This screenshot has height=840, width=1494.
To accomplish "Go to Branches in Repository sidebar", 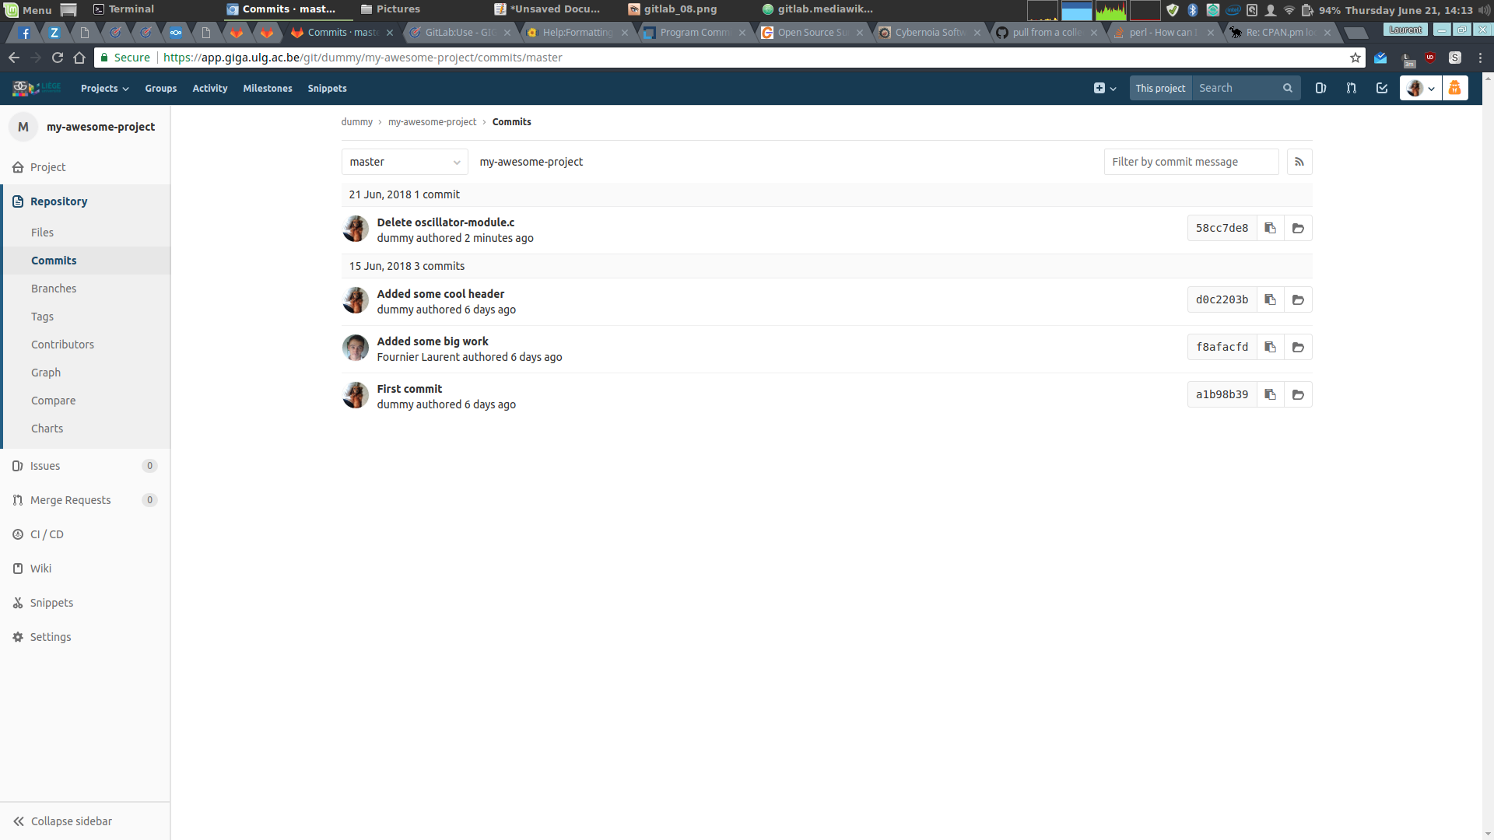I will pyautogui.click(x=54, y=289).
